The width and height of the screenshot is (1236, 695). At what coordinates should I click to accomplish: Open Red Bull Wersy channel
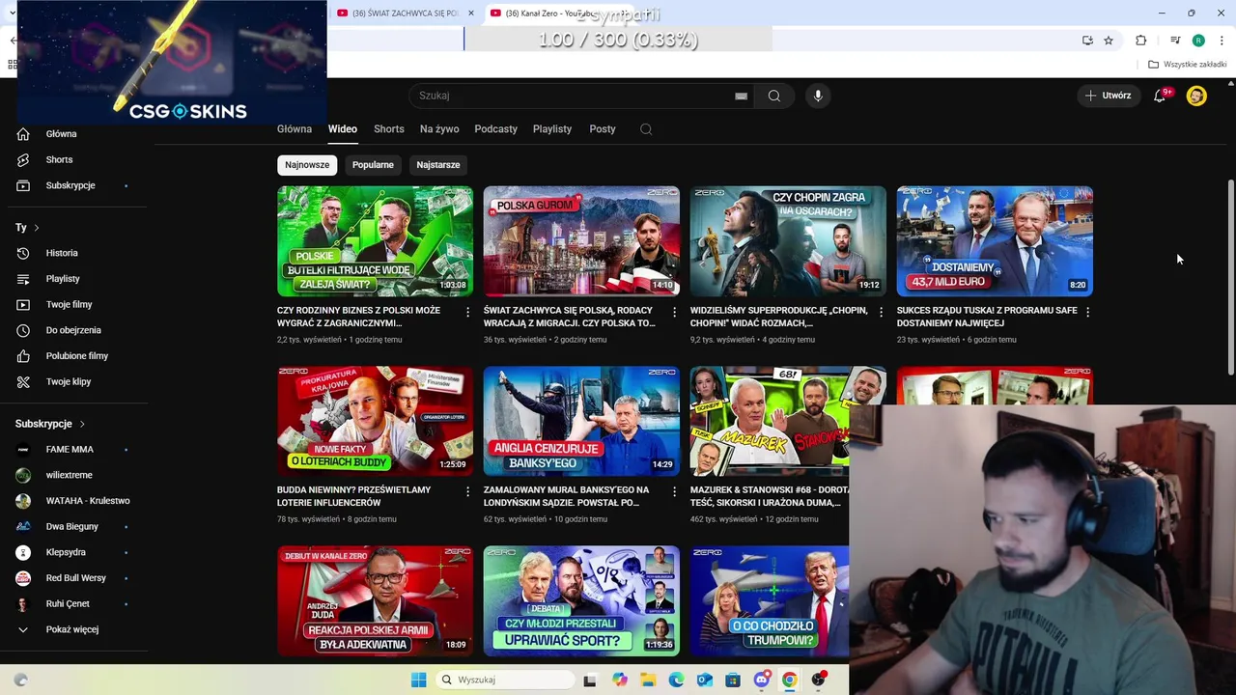coord(77,578)
